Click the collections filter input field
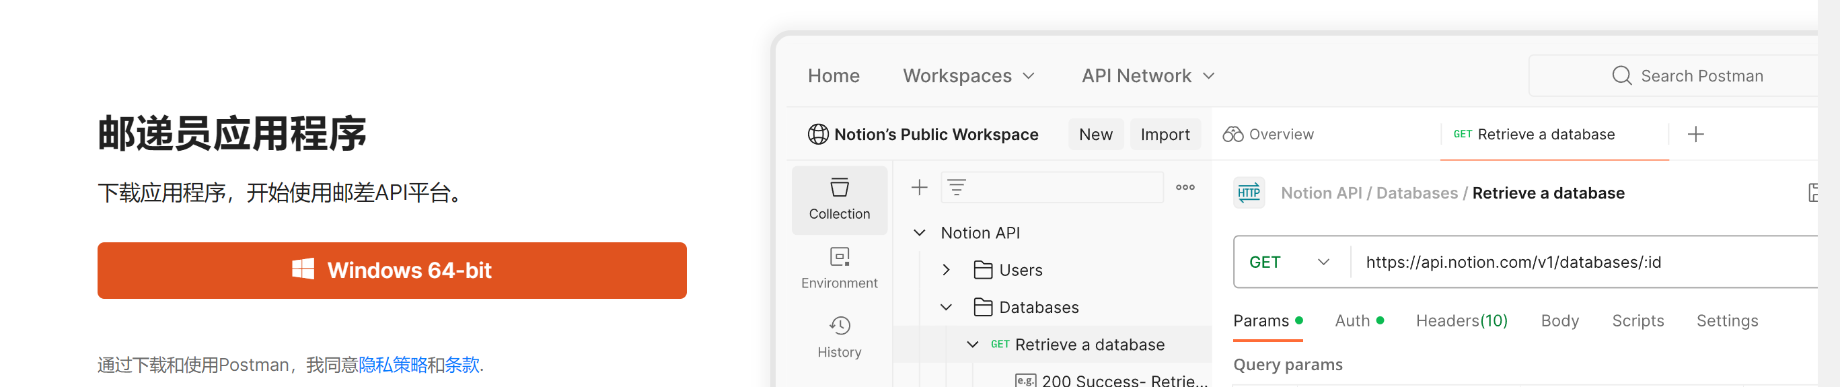 (x=1052, y=187)
